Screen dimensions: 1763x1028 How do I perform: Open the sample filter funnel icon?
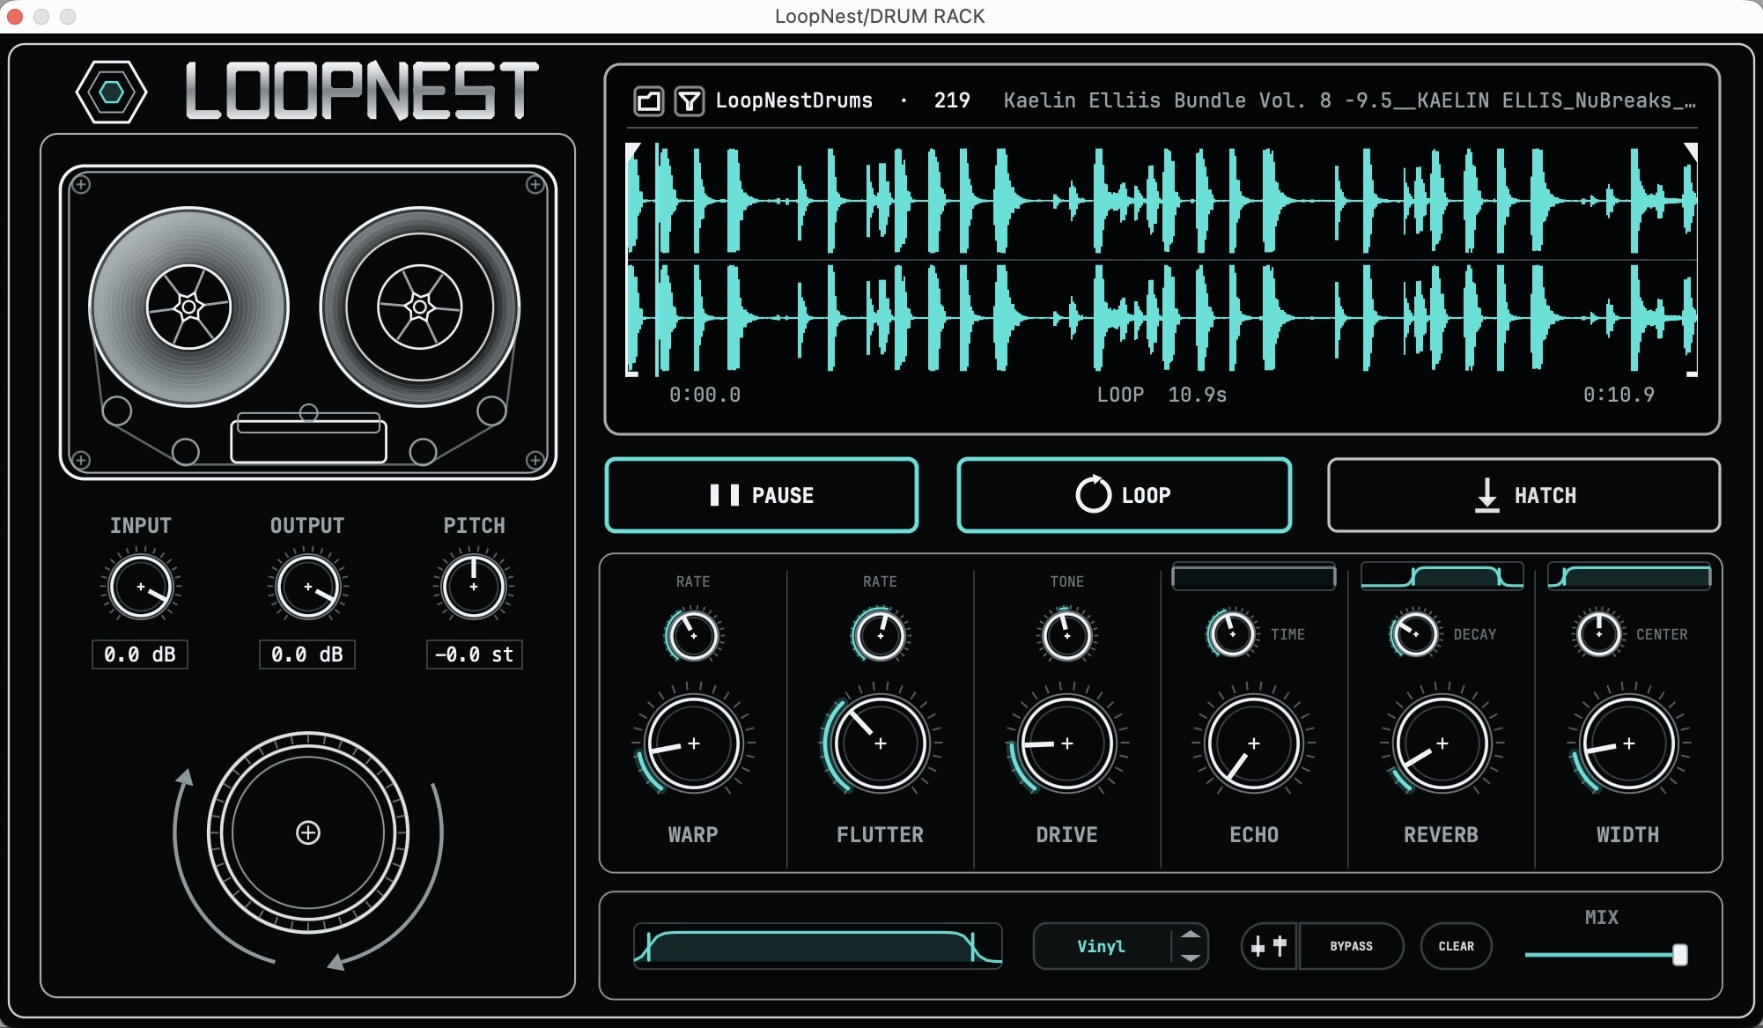point(690,101)
